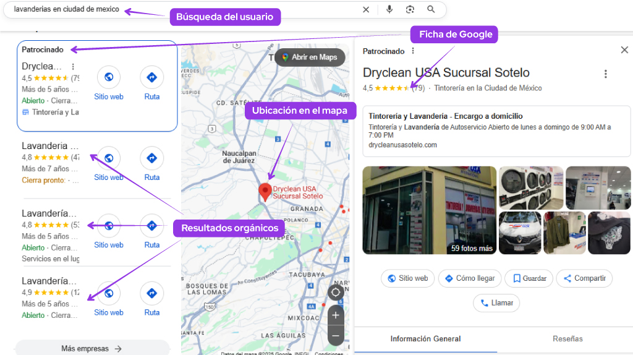Zoom out on the map with minus button
Screen dimensions: 633x355
pos(336,336)
